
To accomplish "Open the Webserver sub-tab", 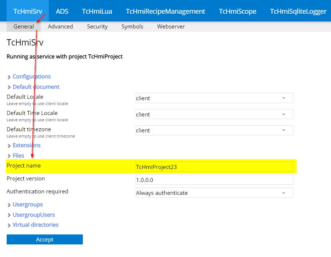I will click(x=171, y=27).
